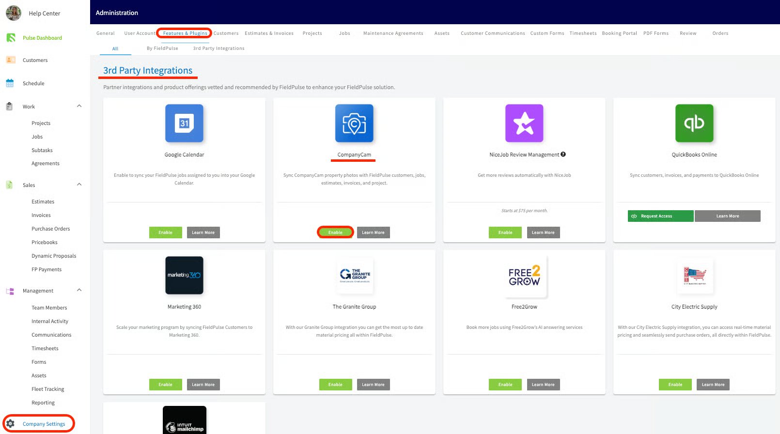
Task: Click Learn More for QuickBooks Online
Action: pos(728,216)
